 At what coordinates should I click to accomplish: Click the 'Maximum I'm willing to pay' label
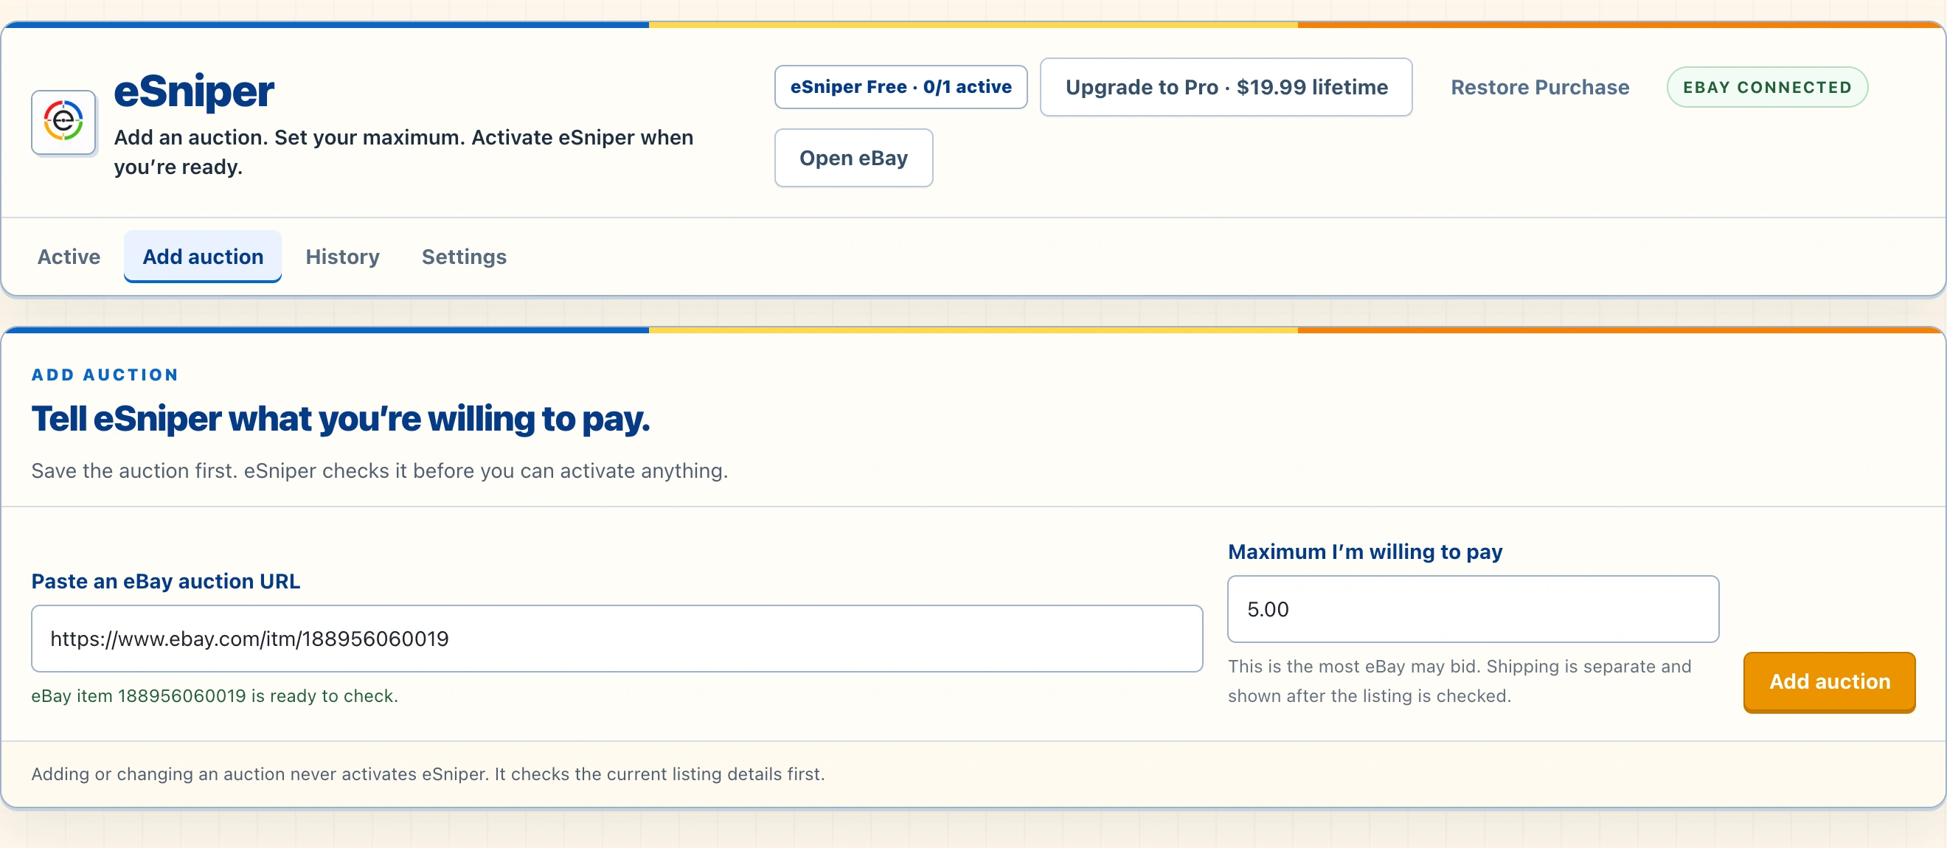[1365, 552]
